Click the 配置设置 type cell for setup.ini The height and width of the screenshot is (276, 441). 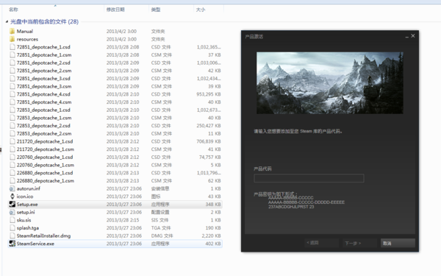coord(160,212)
